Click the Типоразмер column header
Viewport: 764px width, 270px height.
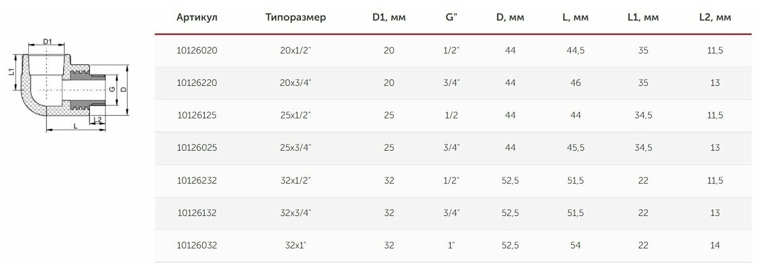(x=296, y=17)
